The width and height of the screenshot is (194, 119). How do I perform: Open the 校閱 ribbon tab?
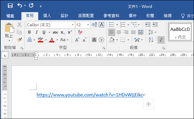point(150,16)
